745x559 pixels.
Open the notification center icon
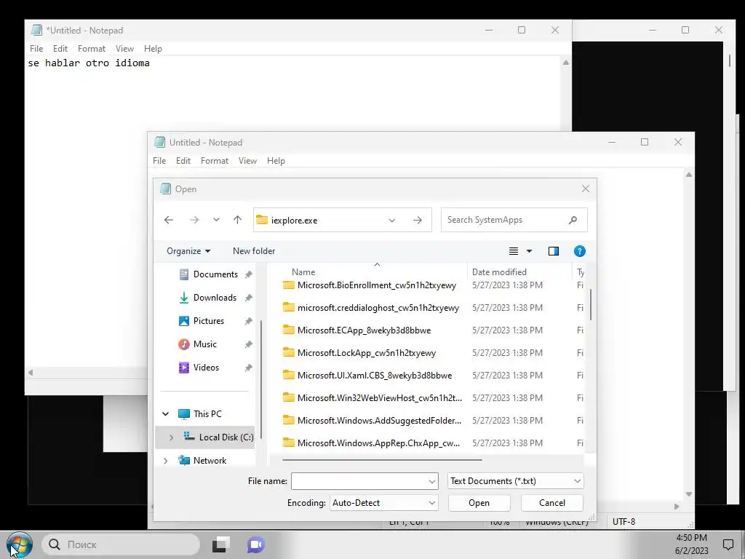[x=728, y=544]
